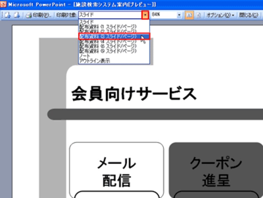The width and height of the screenshot is (263, 198).
Task: Choose 配布資料 (4 スライド/ページ)
Action: (x=114, y=41)
